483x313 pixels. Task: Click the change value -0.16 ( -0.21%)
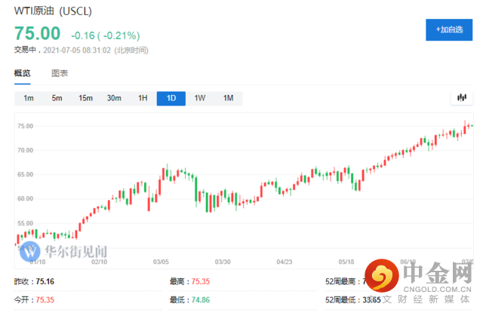tap(106, 35)
